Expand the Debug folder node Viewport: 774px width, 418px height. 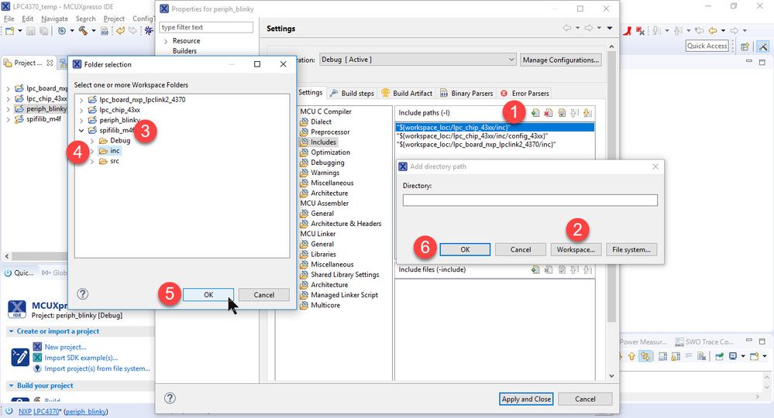(x=92, y=141)
